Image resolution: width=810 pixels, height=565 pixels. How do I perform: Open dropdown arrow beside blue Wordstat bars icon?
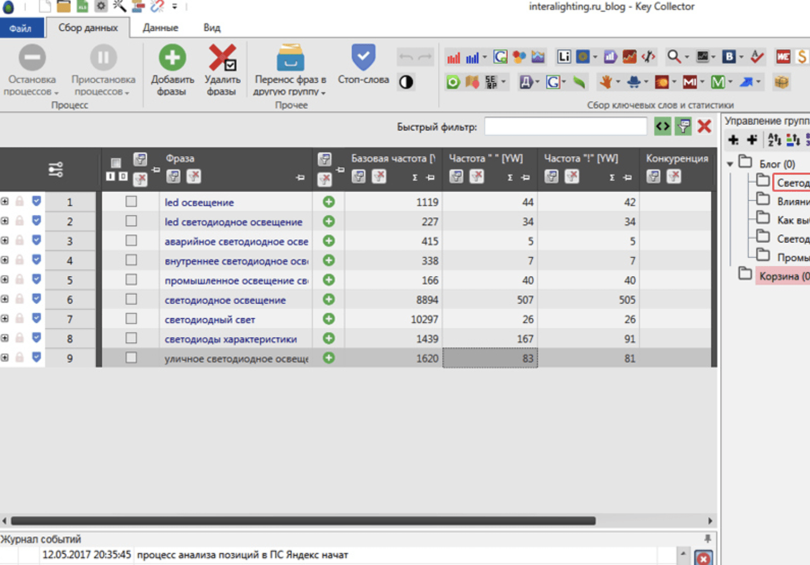click(x=485, y=57)
